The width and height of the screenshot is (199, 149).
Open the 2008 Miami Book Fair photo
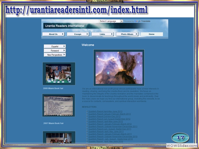pyautogui.click(x=59, y=74)
